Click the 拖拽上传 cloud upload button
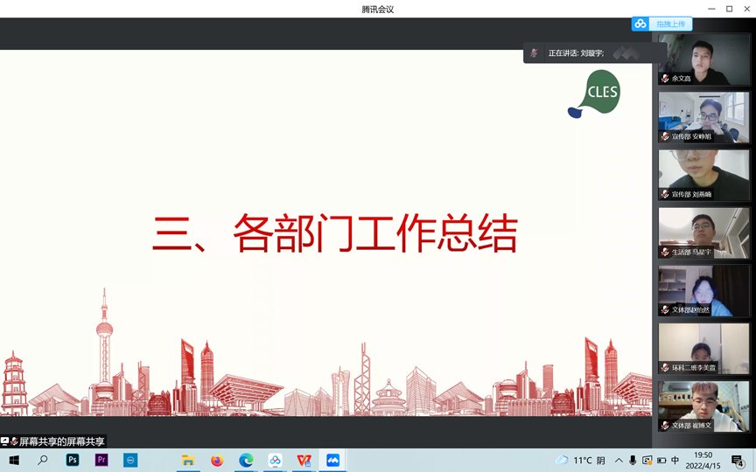The width and height of the screenshot is (756, 472). point(662,24)
